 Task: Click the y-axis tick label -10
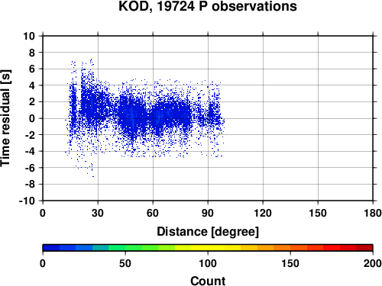point(27,201)
